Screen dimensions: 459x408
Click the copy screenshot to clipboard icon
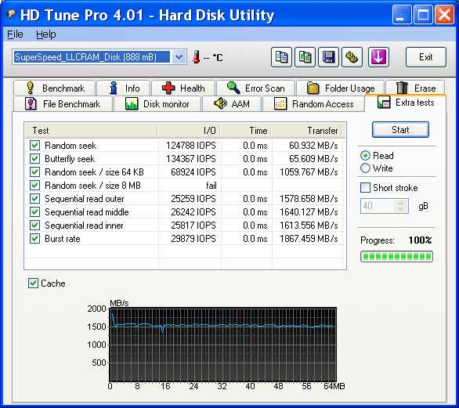[305, 57]
